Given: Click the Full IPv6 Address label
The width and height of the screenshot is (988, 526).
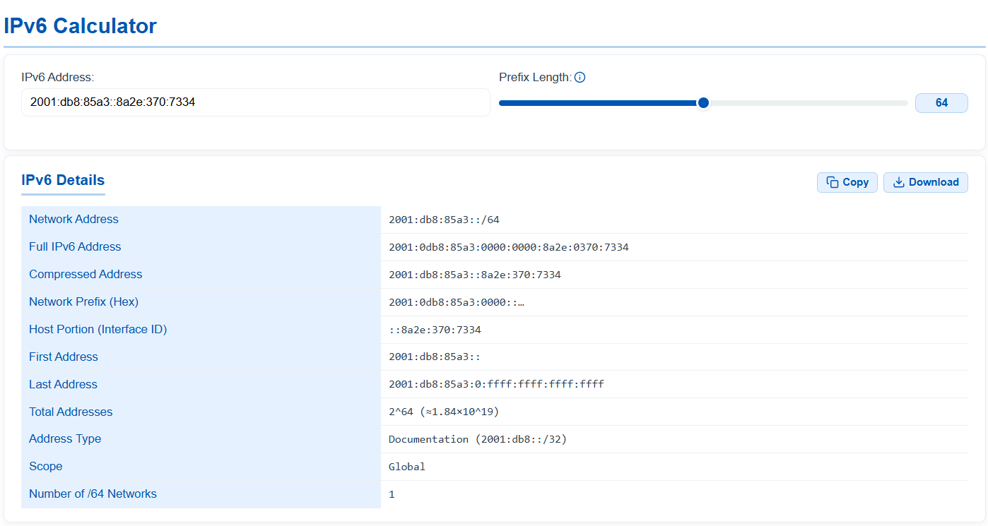Looking at the screenshot, I should [x=75, y=247].
